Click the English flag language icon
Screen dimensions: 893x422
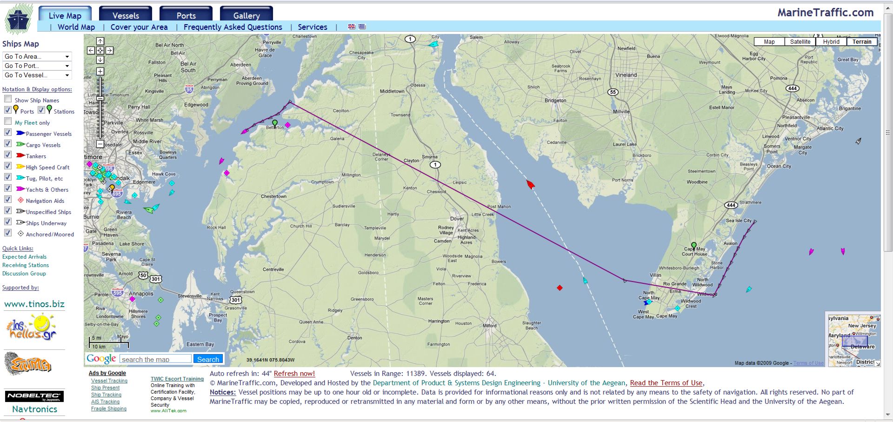[352, 27]
